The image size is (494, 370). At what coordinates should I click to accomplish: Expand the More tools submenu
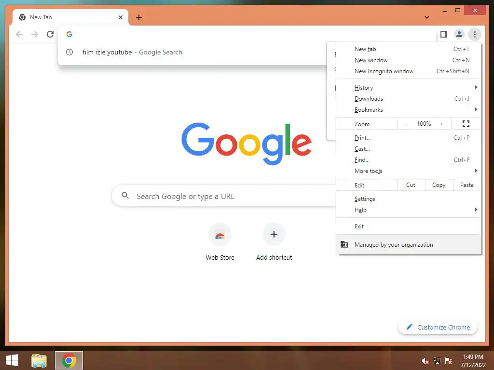[x=409, y=171]
